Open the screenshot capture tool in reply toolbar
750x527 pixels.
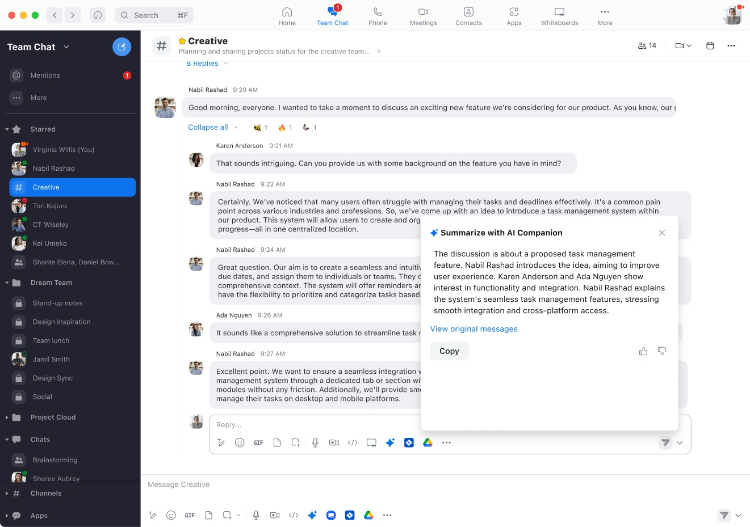tap(371, 442)
